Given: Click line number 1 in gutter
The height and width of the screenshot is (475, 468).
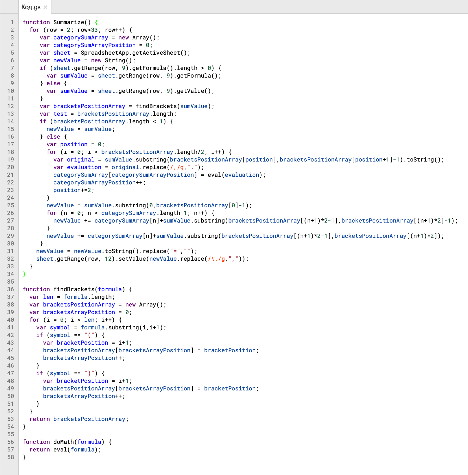Looking at the screenshot, I should point(12,22).
